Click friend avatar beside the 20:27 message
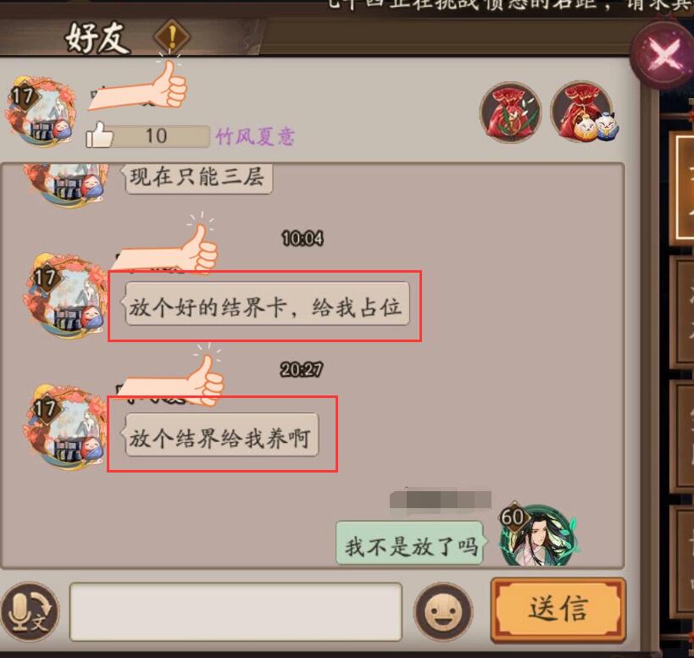The width and height of the screenshot is (694, 658). [65, 425]
